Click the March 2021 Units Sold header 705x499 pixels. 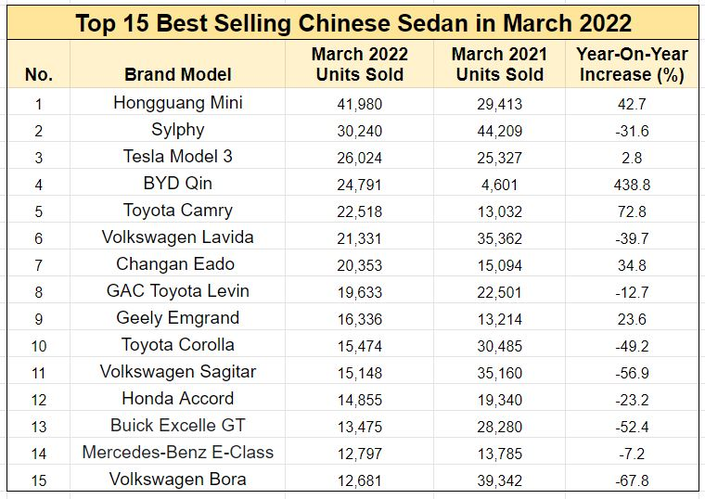click(499, 64)
